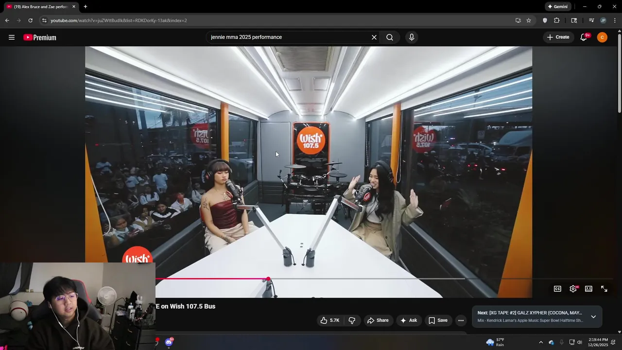622x350 pixels.
Task: Go forward in browser history
Action: pos(18,20)
